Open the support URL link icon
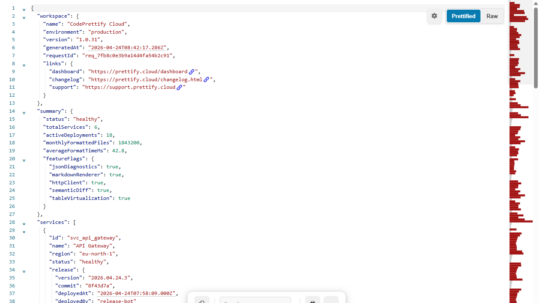This screenshot has width=539, height=303. [x=179, y=88]
